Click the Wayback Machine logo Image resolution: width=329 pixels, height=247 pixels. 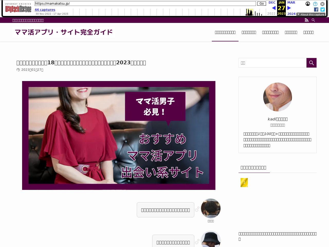click(18, 9)
